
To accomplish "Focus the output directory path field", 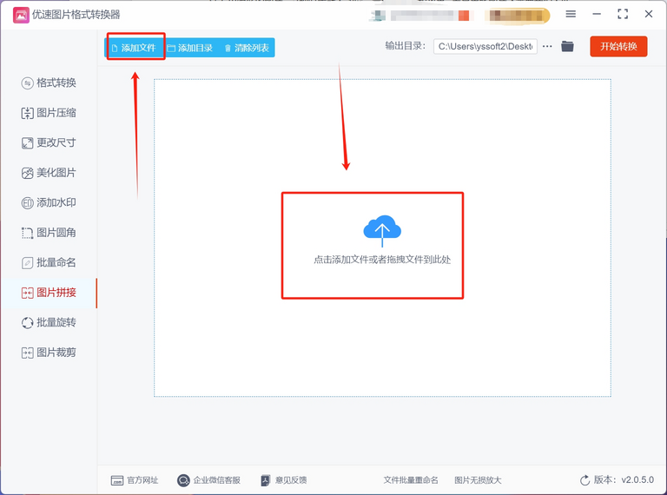I will pyautogui.click(x=485, y=46).
